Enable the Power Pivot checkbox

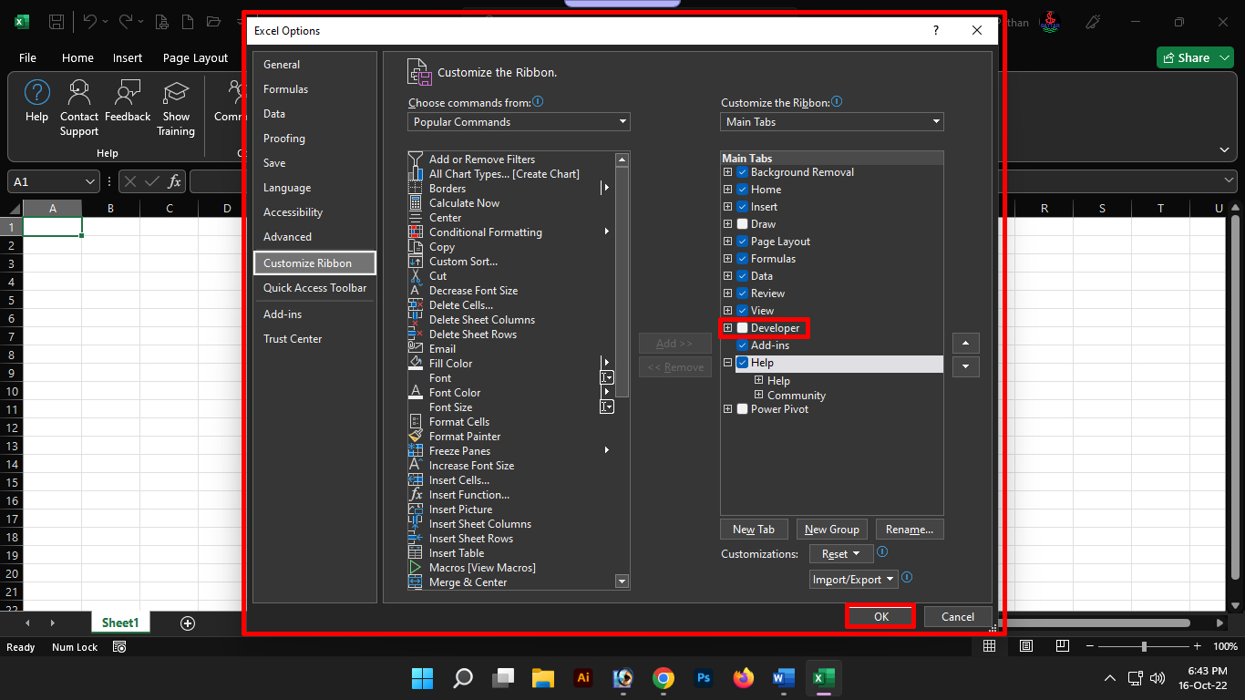pos(743,409)
